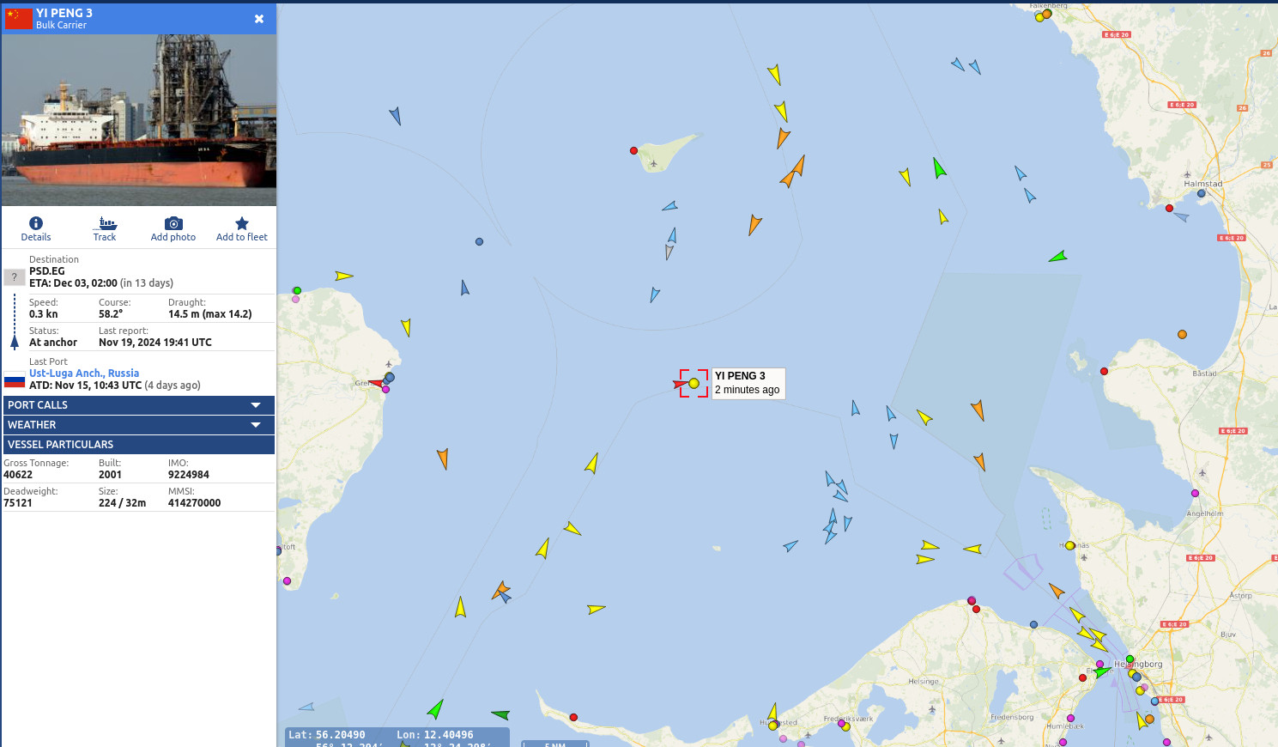Click the MMSI value 414270000
1278x747 pixels.
pos(195,503)
